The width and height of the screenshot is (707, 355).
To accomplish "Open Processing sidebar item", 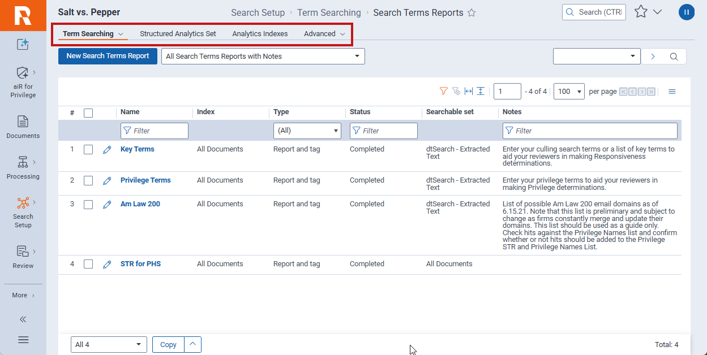I will click(23, 168).
